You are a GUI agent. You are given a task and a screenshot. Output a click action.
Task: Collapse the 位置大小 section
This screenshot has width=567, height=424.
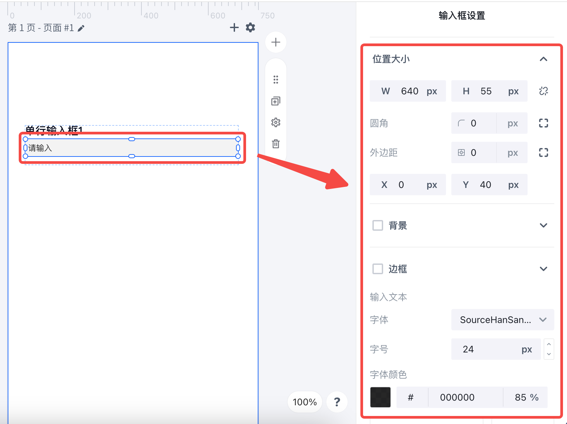click(544, 59)
